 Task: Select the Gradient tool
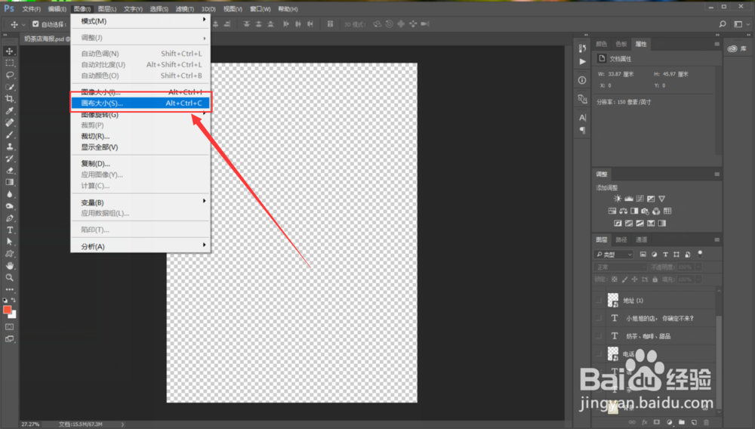click(x=10, y=183)
